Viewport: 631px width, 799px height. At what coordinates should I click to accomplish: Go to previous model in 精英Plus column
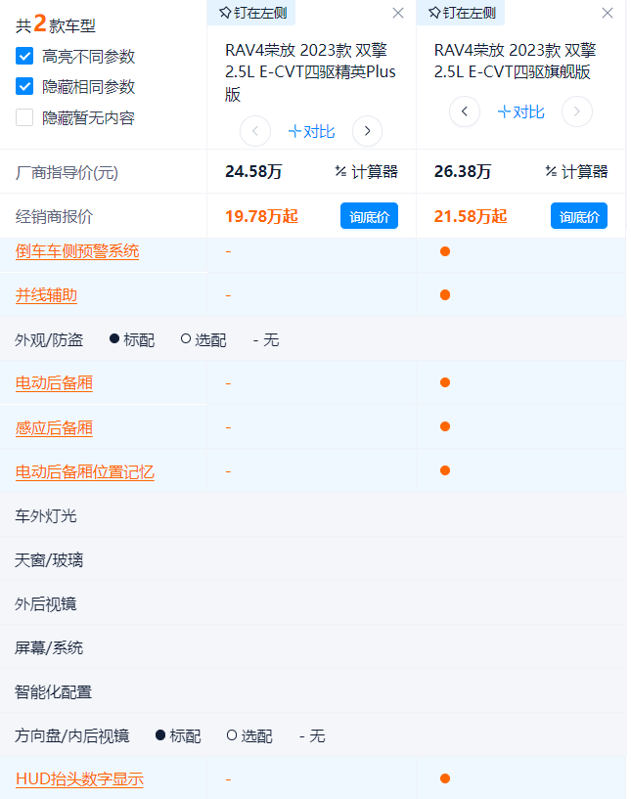[x=254, y=131]
